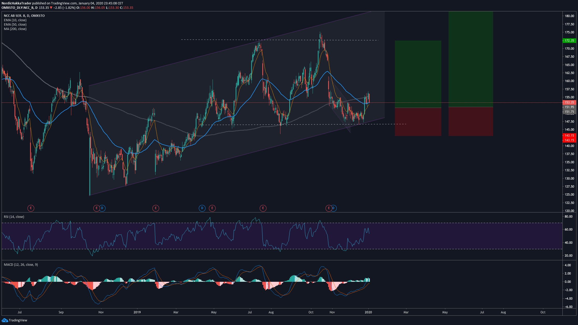Open the earnings E marker beside Nov 2018 dividend marker
This screenshot has width=578, height=325.
pos(96,208)
